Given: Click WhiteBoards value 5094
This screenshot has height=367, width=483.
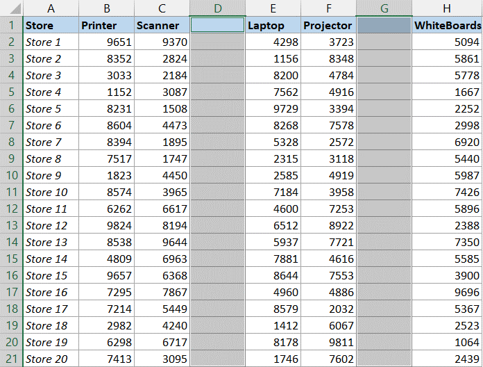Looking at the screenshot, I should click(448, 42).
